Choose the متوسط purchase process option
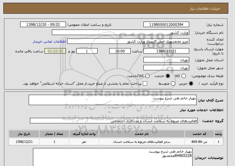The height and width of the screenshot is (166, 235). [x=173, y=83]
